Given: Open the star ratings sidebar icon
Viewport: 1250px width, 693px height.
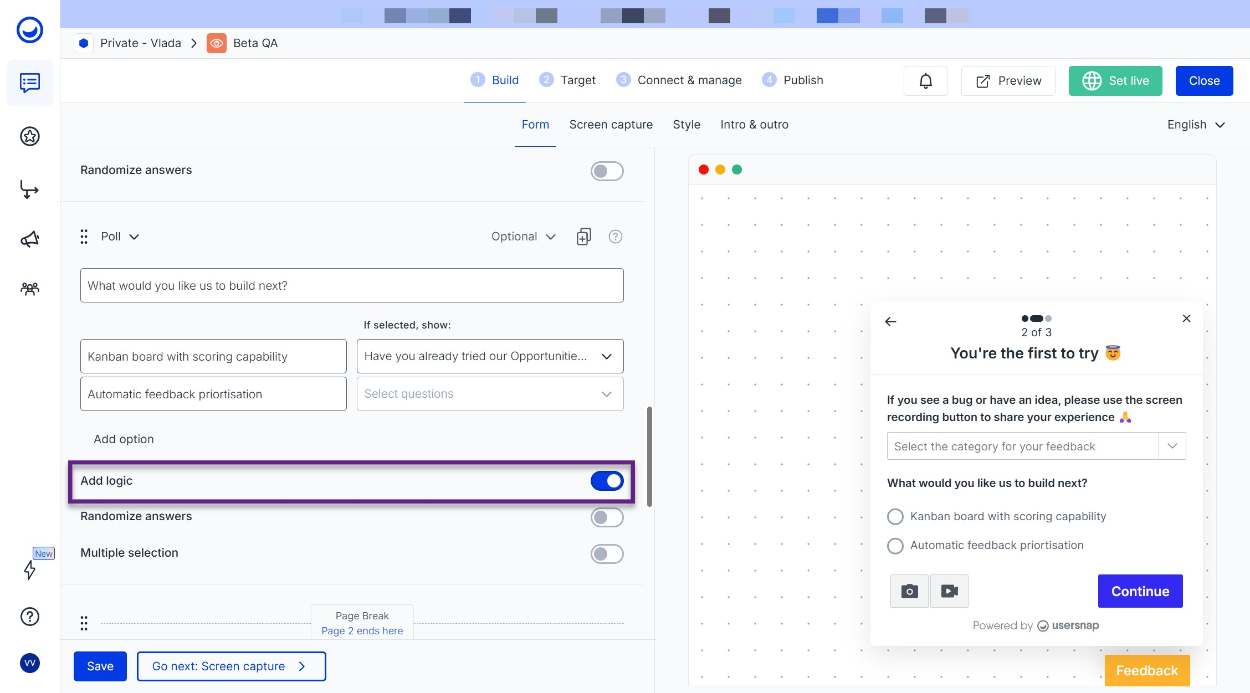Looking at the screenshot, I should coord(30,136).
